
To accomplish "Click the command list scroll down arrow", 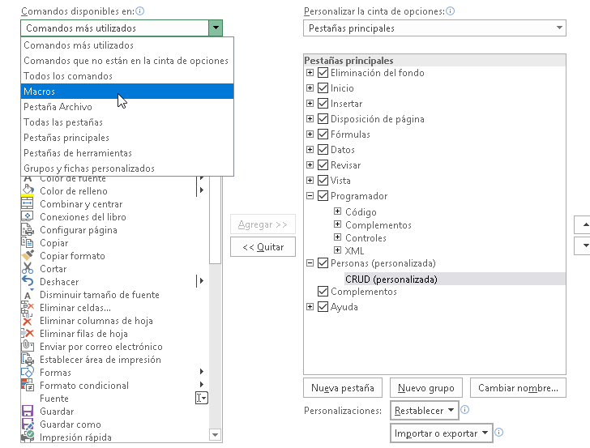I will click(216, 435).
